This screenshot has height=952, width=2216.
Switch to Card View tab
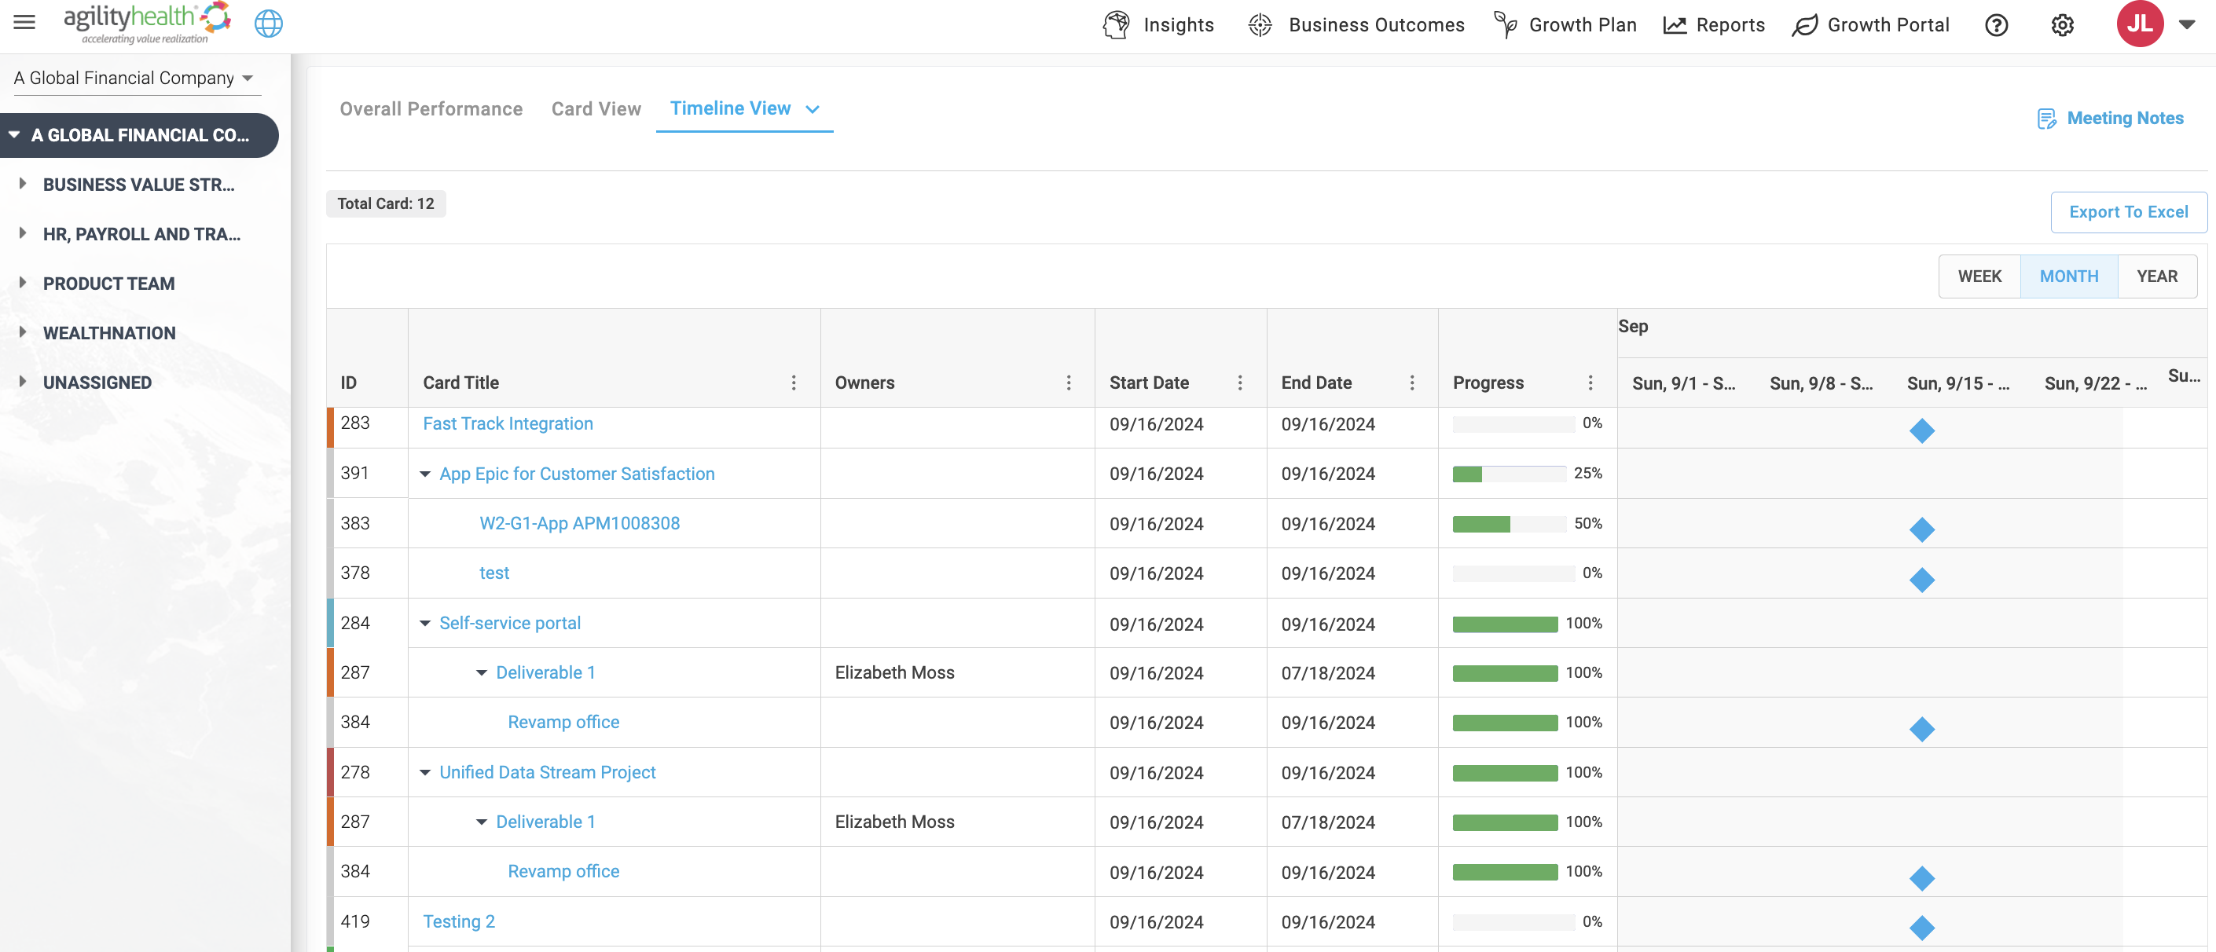(596, 109)
